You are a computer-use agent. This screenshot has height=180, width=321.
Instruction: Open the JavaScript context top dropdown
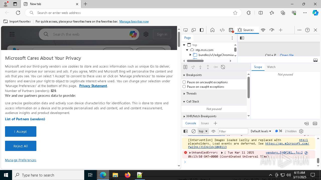[x=203, y=131]
